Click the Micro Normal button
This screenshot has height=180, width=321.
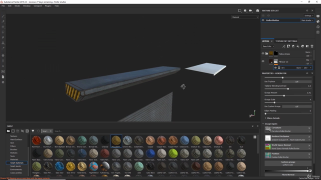click(288, 174)
